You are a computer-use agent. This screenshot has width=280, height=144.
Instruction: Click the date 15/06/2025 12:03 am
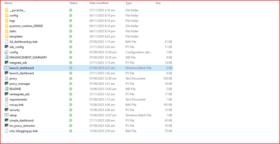pyautogui.click(x=103, y=89)
